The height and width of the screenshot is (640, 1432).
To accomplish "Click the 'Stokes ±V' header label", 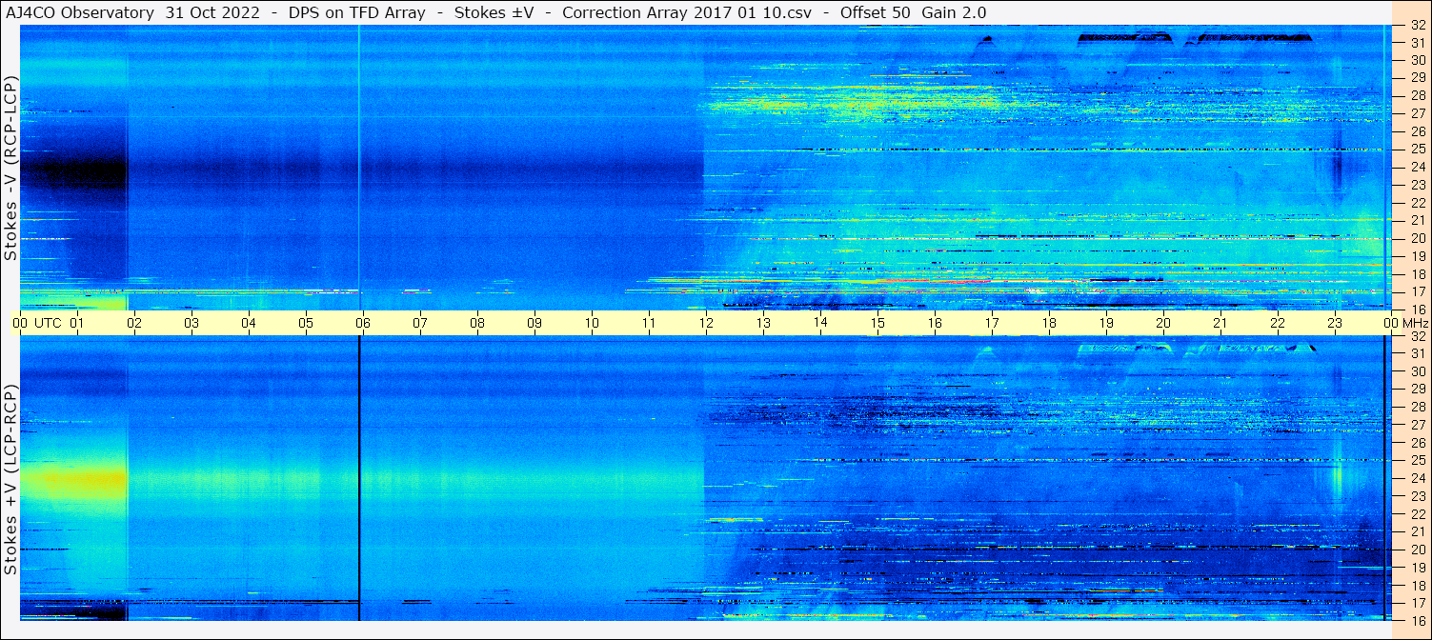I will click(x=494, y=12).
